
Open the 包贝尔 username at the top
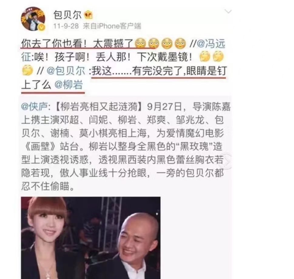pyautogui.click(x=67, y=15)
